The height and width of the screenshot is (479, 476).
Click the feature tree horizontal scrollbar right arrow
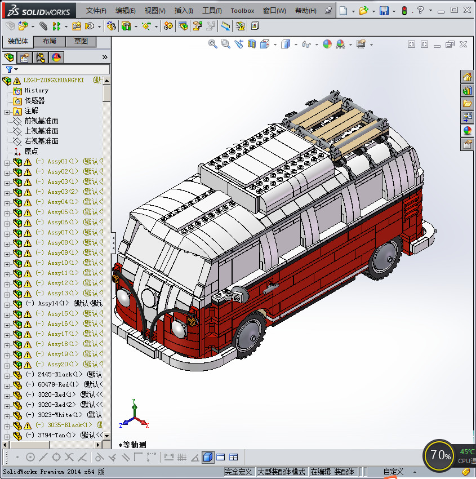pyautogui.click(x=97, y=445)
